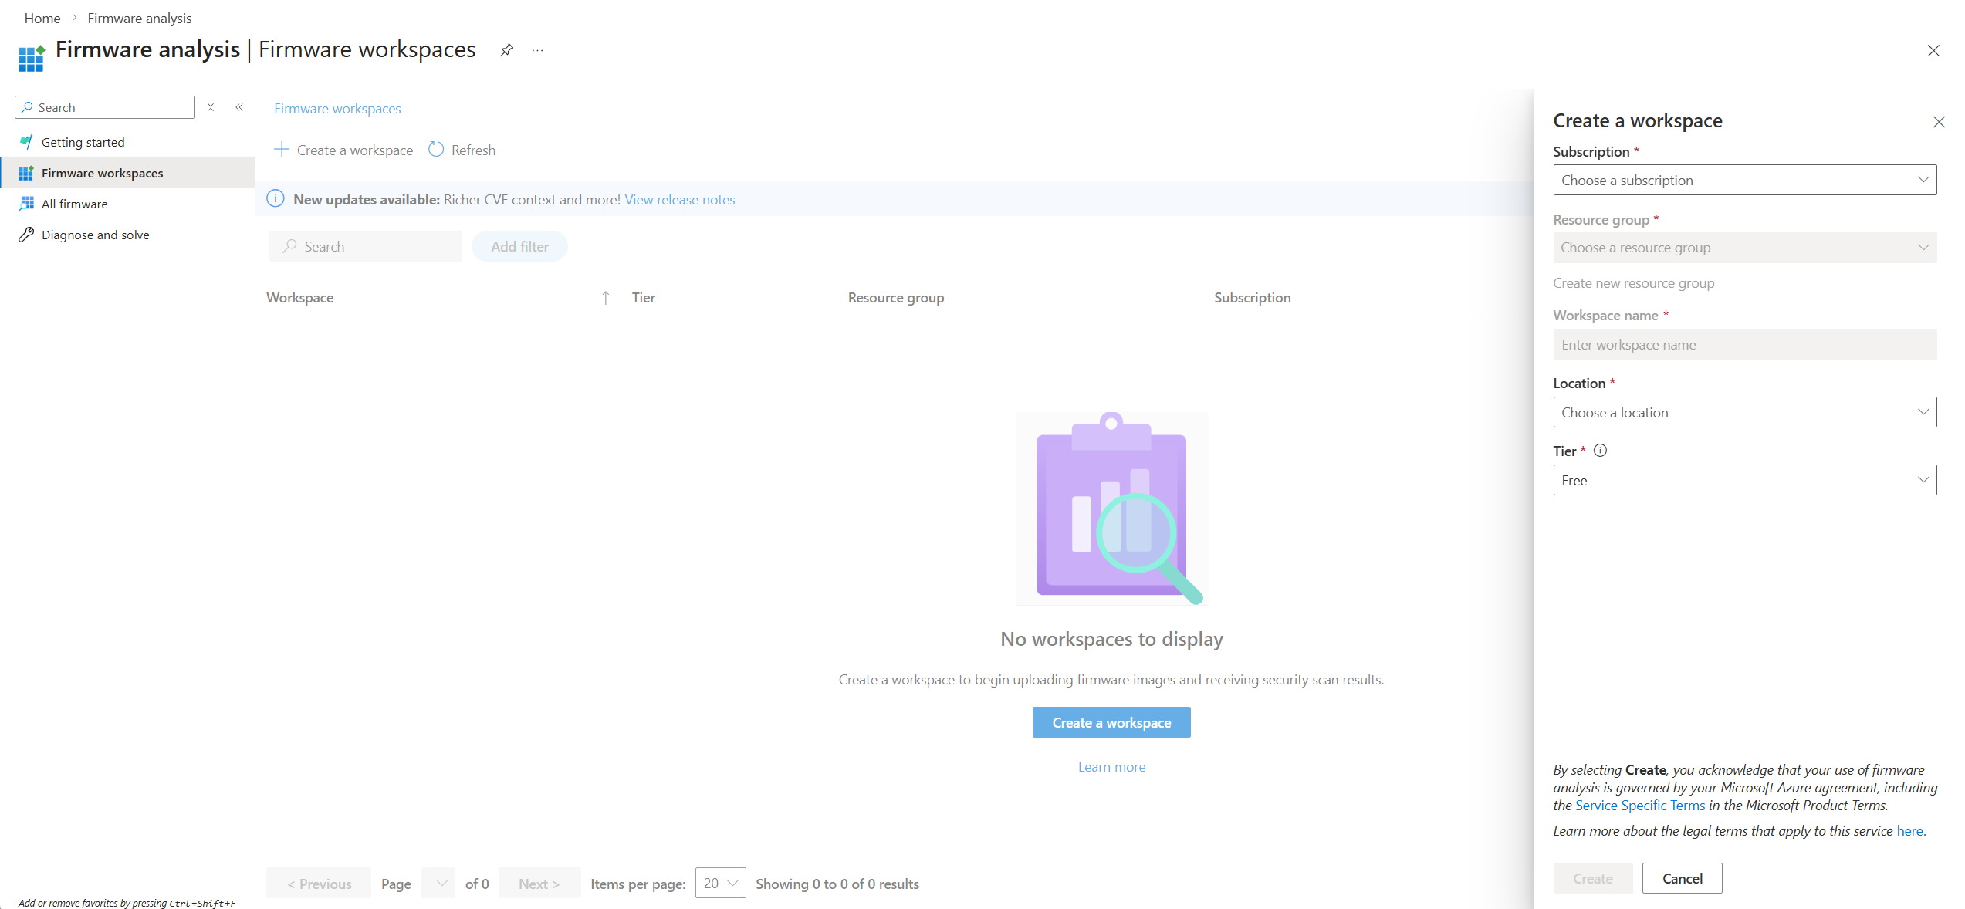Viewport: 1965px width, 909px height.
Task: Go to Home breadcrumb
Action: pyautogui.click(x=42, y=18)
